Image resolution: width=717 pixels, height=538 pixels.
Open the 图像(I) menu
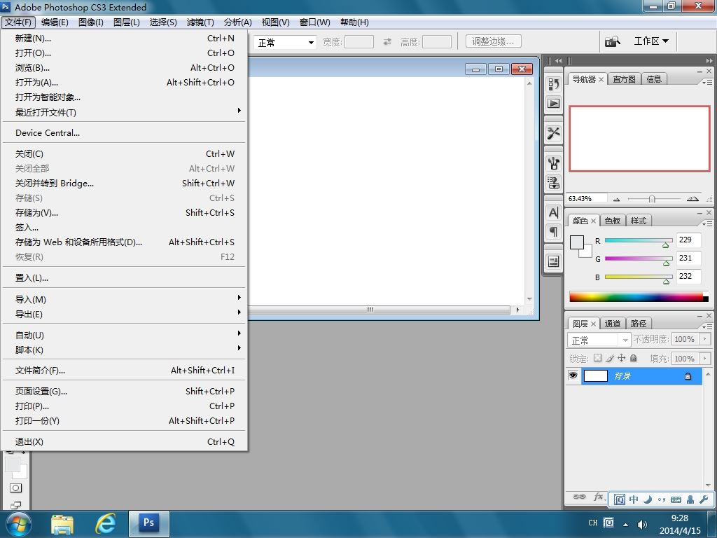(x=90, y=22)
